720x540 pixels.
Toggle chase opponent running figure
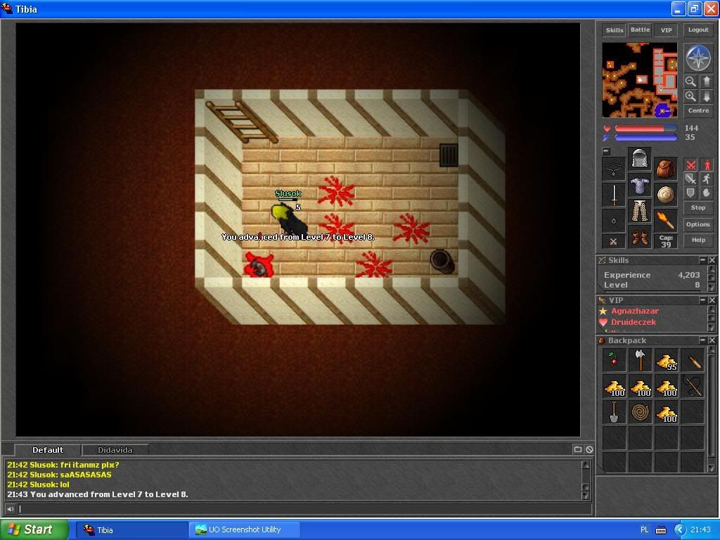(707, 179)
